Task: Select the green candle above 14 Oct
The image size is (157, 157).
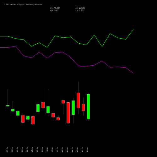Action: pos(73,108)
